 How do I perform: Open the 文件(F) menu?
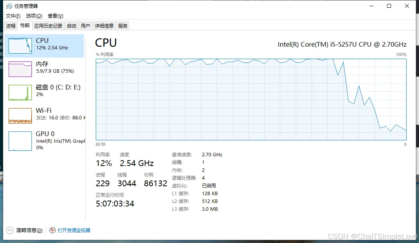(x=13, y=16)
